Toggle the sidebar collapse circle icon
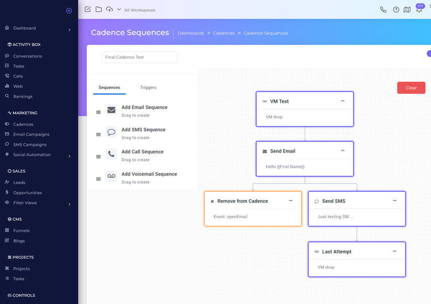The width and height of the screenshot is (431, 304). point(69,11)
